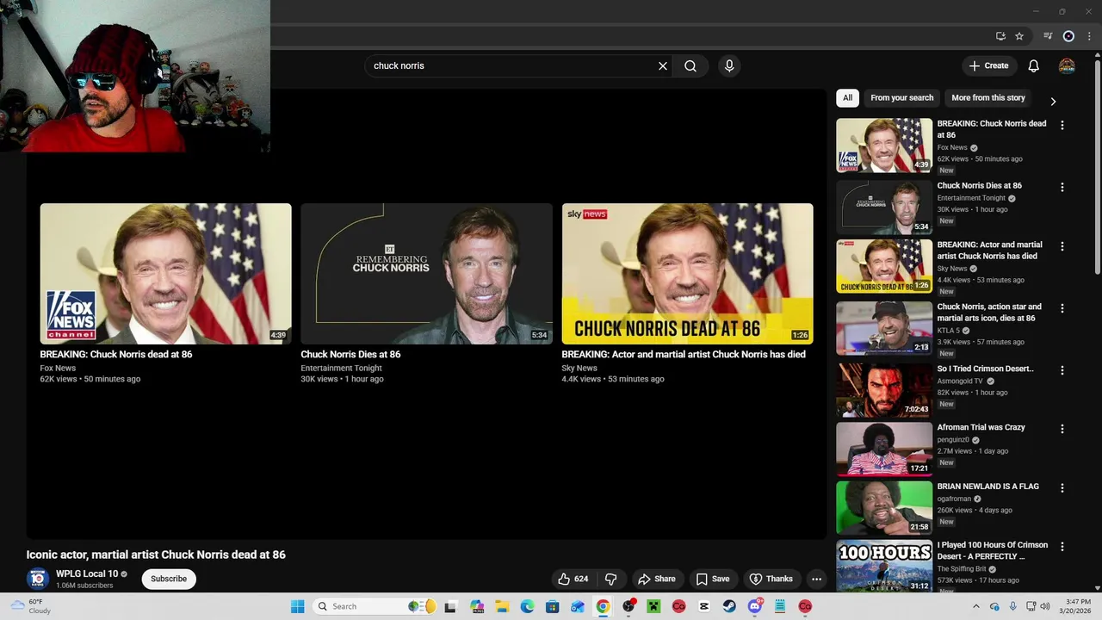Open Chrome three-dot menu

pyautogui.click(x=1089, y=36)
